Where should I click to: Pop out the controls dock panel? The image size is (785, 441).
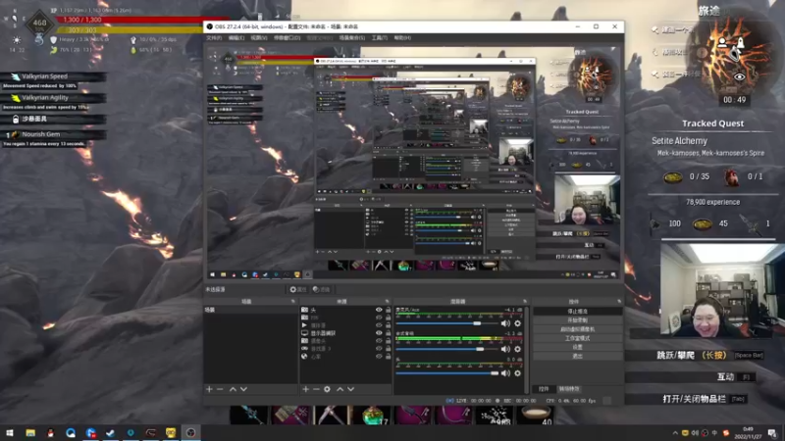click(x=619, y=302)
